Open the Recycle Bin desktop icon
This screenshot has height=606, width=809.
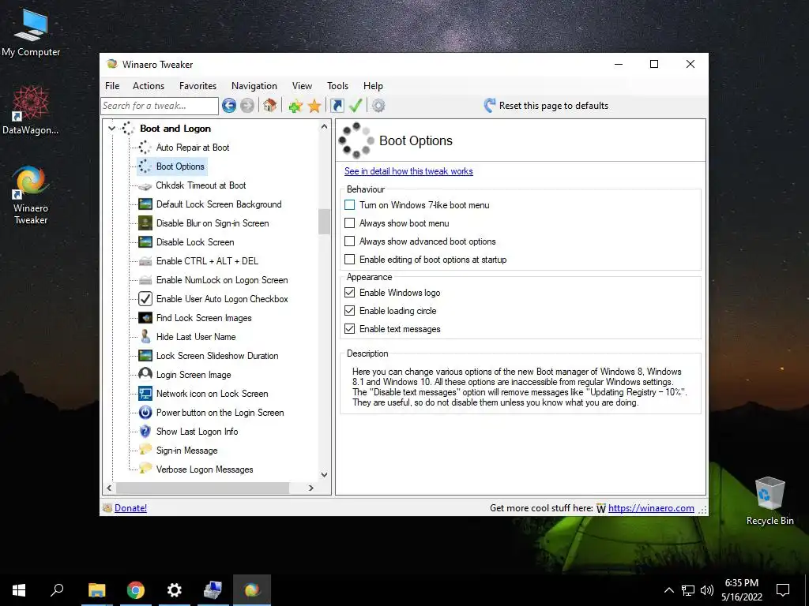point(769,501)
